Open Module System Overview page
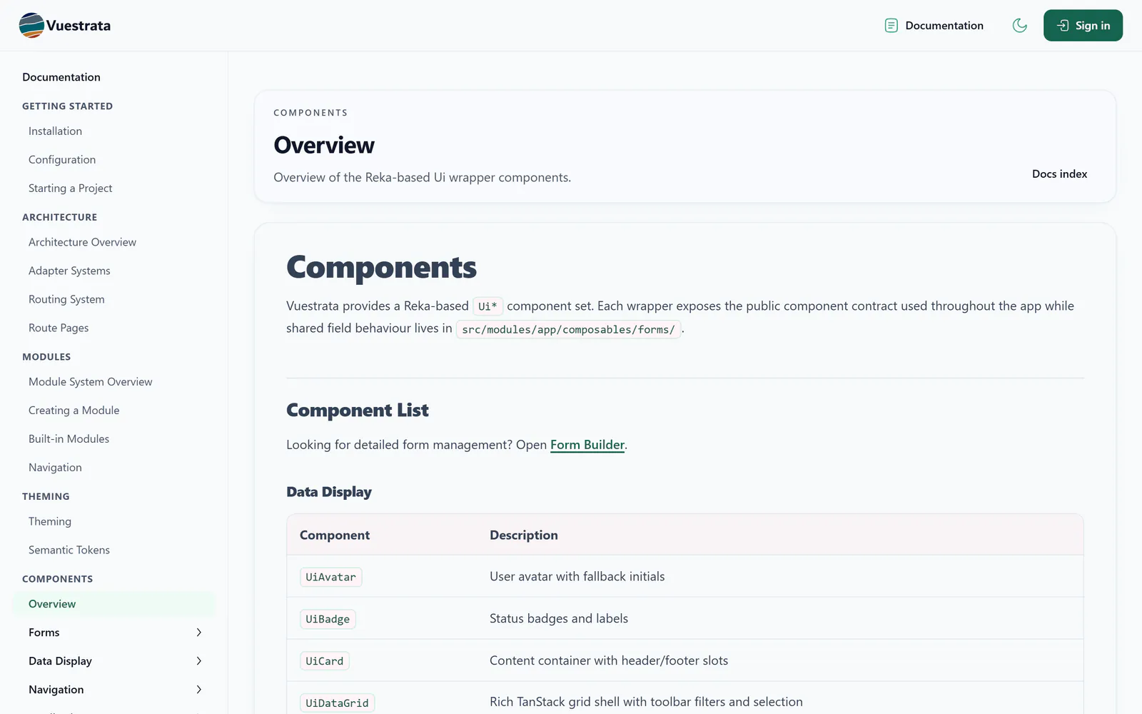Screen dimensions: 1142x714 [91, 382]
